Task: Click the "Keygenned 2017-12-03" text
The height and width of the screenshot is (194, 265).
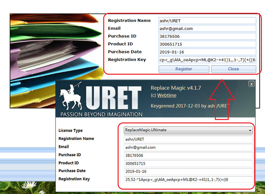Action: 175,106
